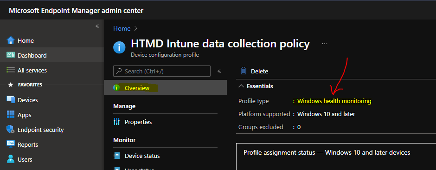Click the Devices monitor icon
This screenshot has width=436, height=170.
[x=11, y=99]
